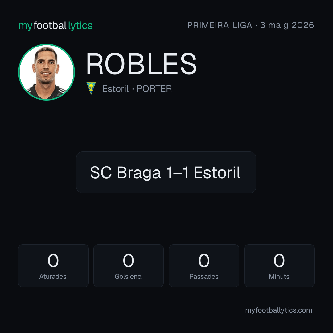The width and height of the screenshot is (333, 333).
Task: Click the PRIMEIRA LIGA date label
Action: pos(251,25)
